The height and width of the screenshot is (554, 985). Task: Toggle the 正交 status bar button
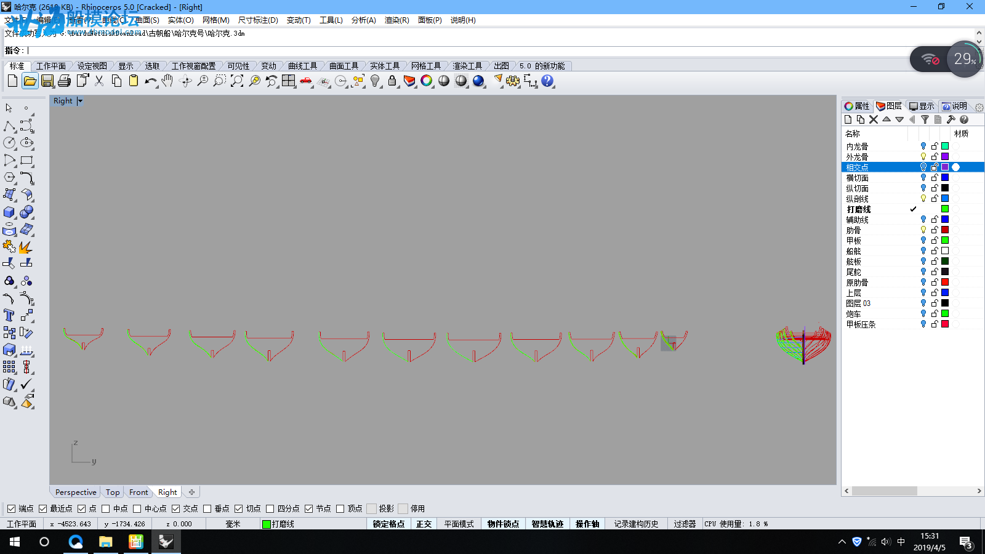click(x=424, y=524)
